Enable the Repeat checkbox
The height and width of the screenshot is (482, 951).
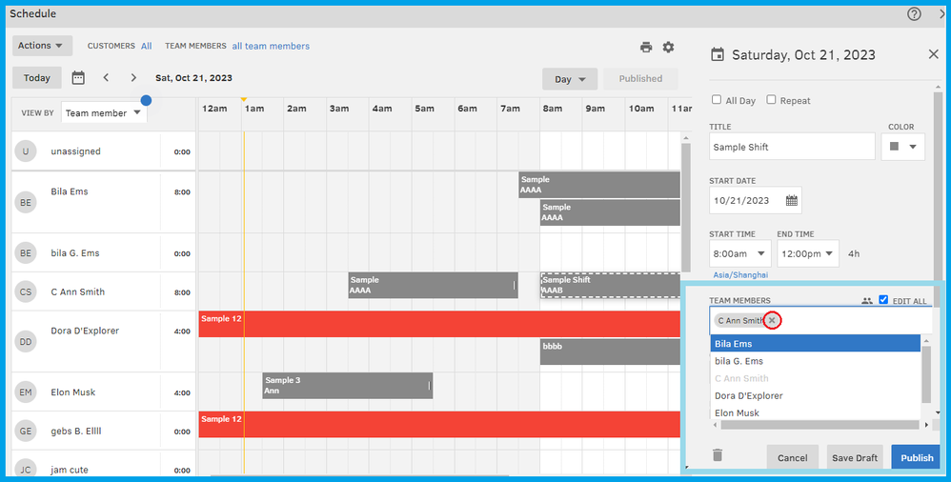(771, 99)
